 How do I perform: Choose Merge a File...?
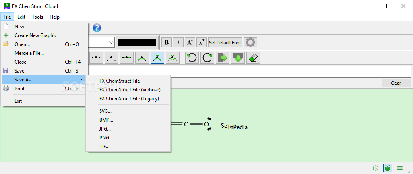click(43, 53)
